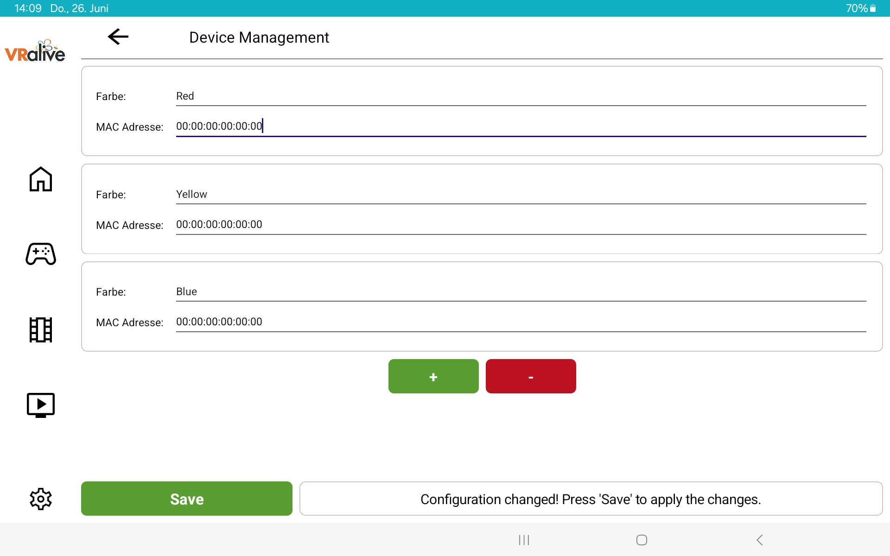Open the game controller section
The width and height of the screenshot is (890, 556).
point(41,254)
